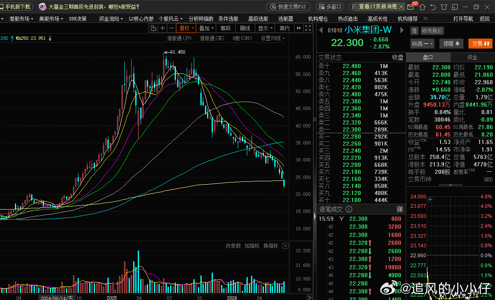The height and width of the screenshot is (300, 495).
Task: Click the crosshair plus icon in intraday chart
Action: click(430, 199)
